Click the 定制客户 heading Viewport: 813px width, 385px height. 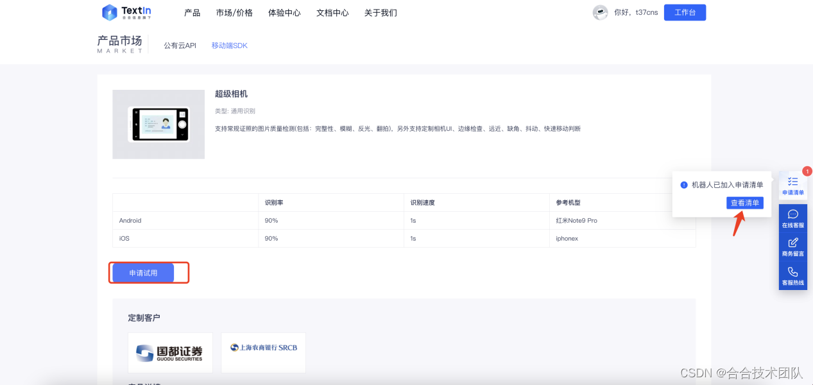[144, 318]
